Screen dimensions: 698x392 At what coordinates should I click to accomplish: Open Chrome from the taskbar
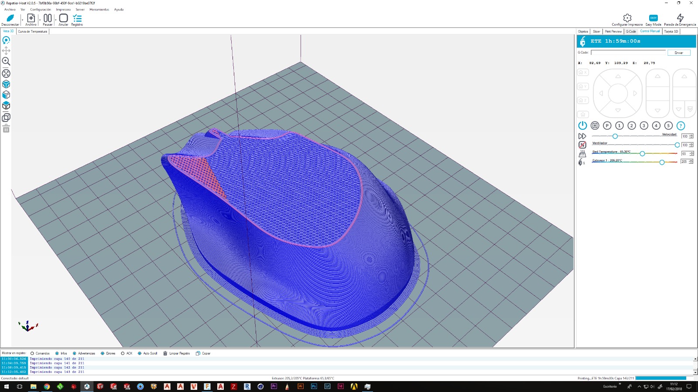tap(47, 386)
